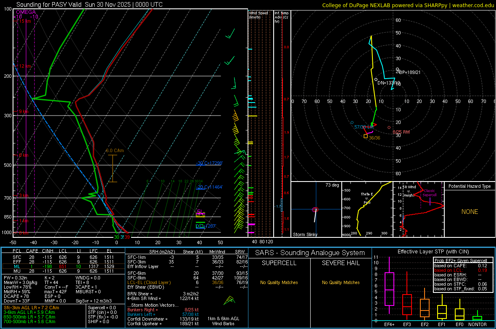Select the MU parcel row label

17,271
